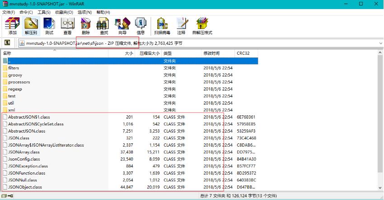This screenshot has height=200, width=384.
Task: Sort by the 类型 column header
Action: point(182,53)
